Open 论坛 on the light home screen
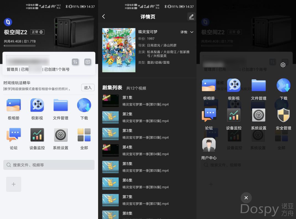The width and height of the screenshot is (296, 219). pyautogui.click(x=14, y=135)
